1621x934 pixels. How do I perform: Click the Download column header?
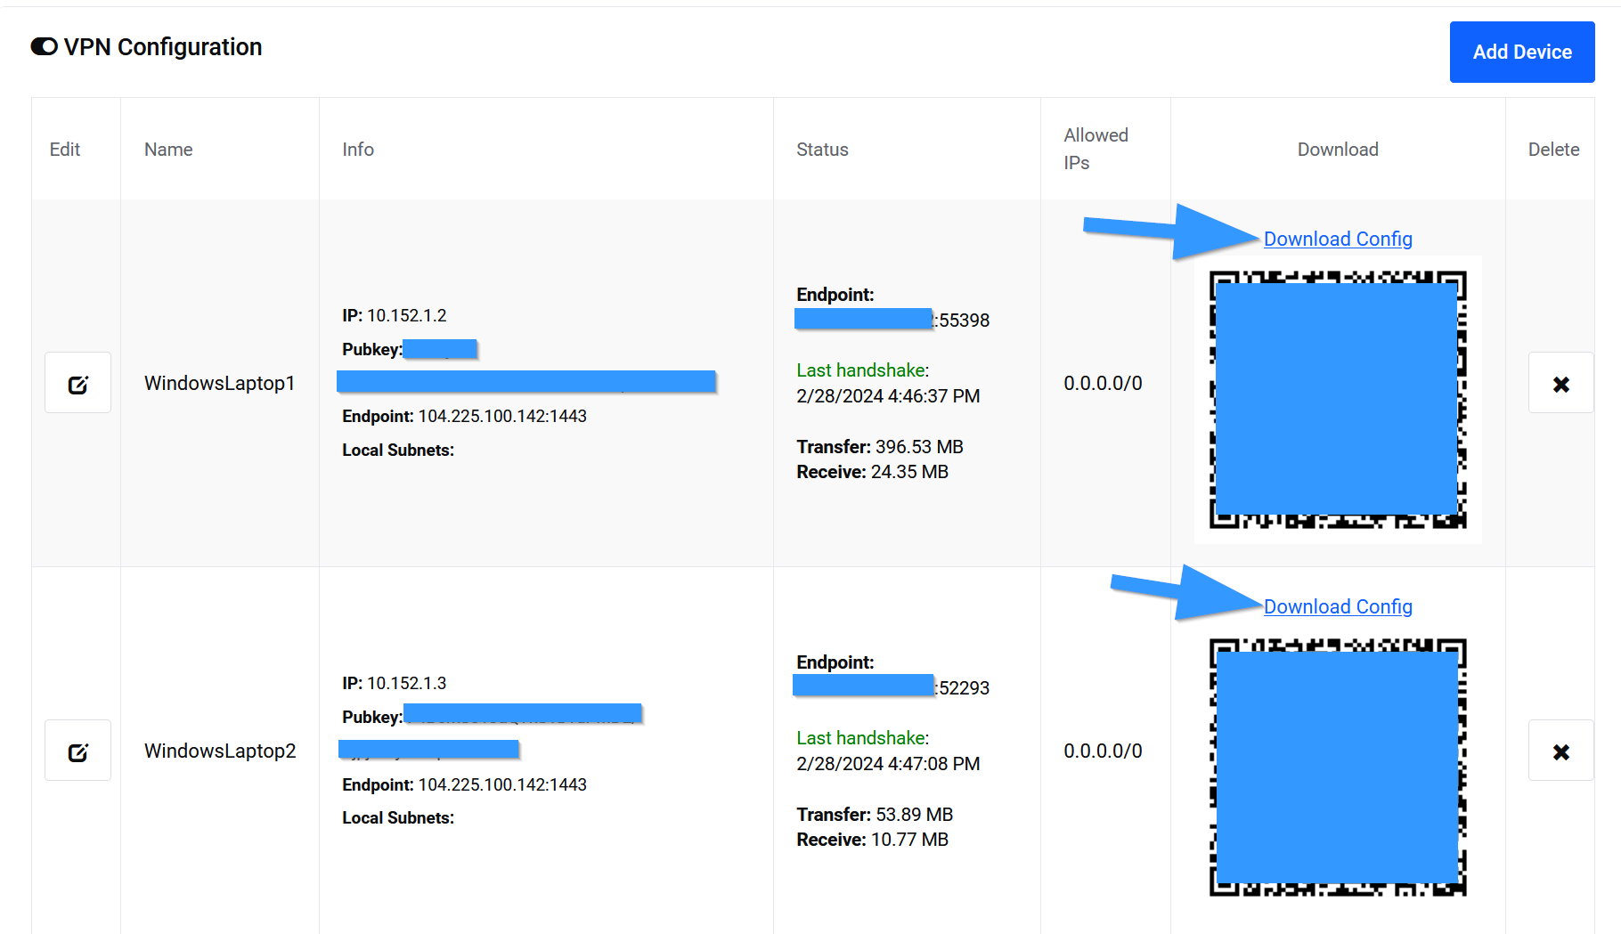click(x=1337, y=150)
